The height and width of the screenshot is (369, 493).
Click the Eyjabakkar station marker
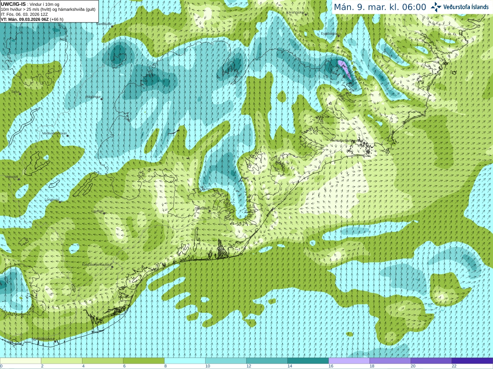tap(339, 36)
